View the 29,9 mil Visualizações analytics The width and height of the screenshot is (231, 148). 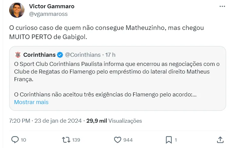114,121
